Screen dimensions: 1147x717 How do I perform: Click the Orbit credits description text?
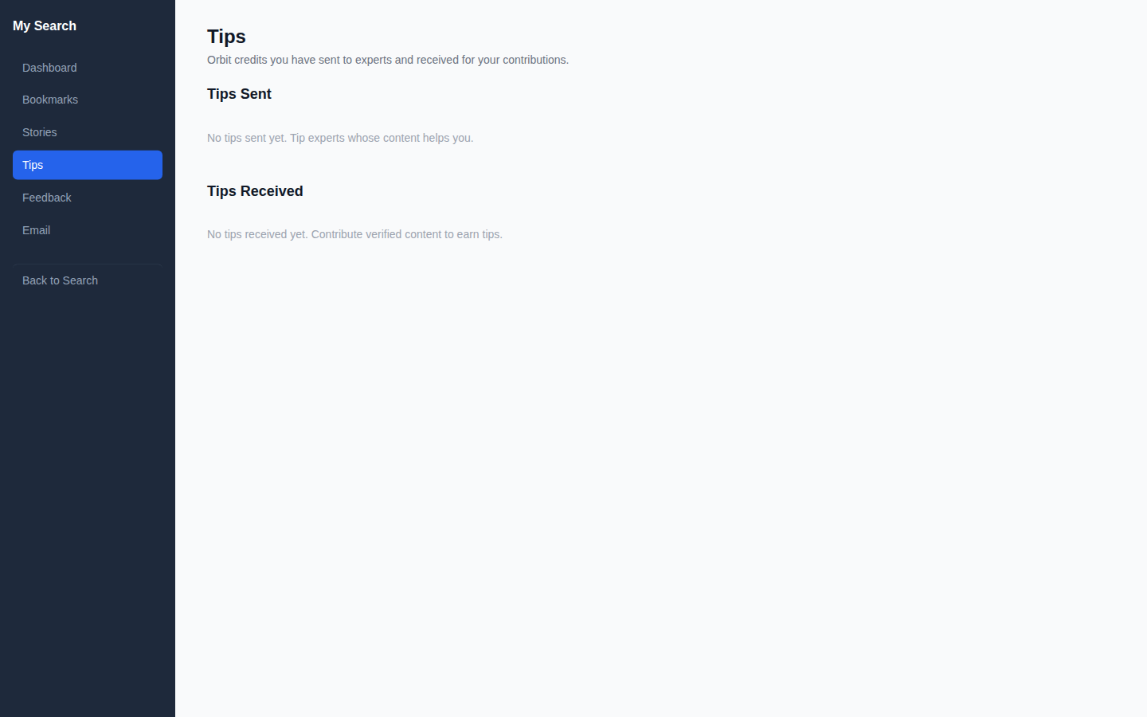tap(388, 60)
